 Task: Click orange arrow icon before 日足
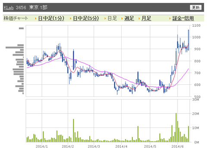point(105,19)
